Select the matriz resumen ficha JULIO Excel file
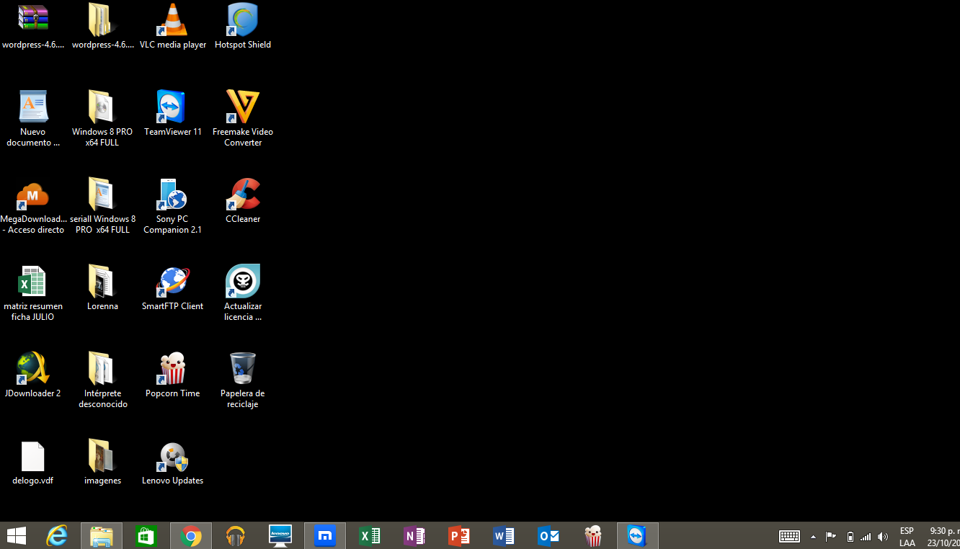This screenshot has height=549, width=960. pos(33,282)
